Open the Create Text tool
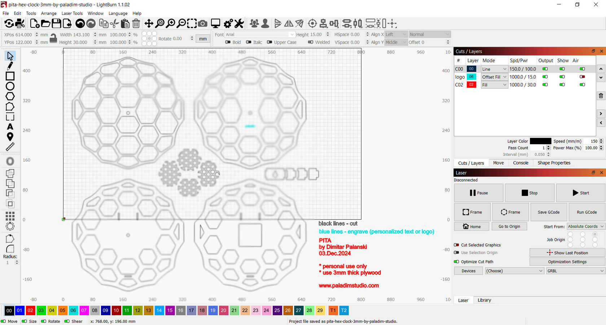Image resolution: width=606 pixels, height=325 pixels. pyautogui.click(x=10, y=127)
